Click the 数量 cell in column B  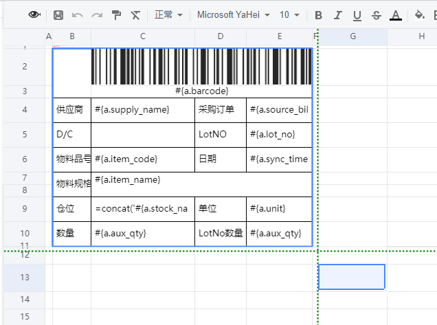72,234
